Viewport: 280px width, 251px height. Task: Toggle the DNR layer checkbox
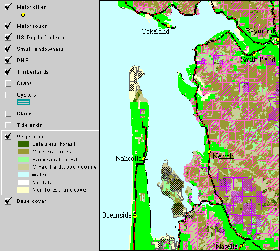pos(8,60)
